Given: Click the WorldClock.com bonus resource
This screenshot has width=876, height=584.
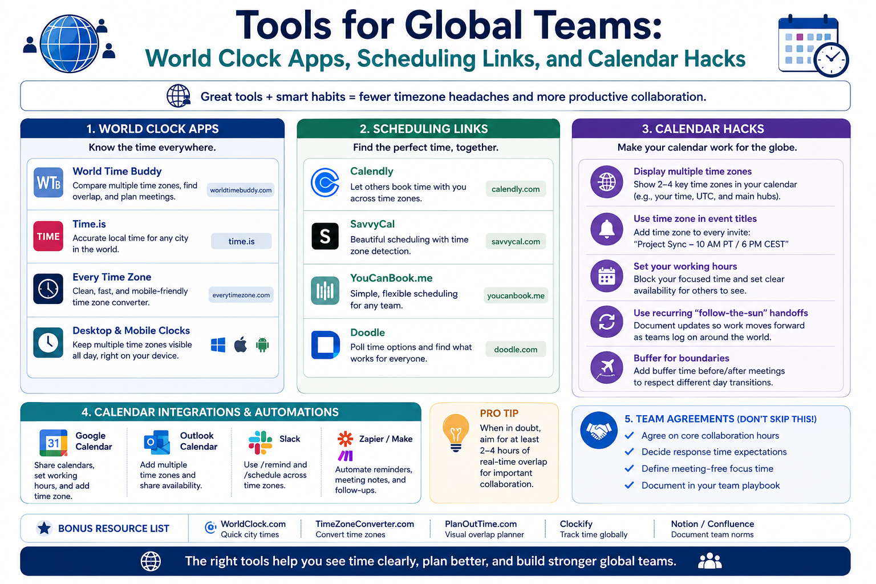Looking at the screenshot, I should coord(246,529).
